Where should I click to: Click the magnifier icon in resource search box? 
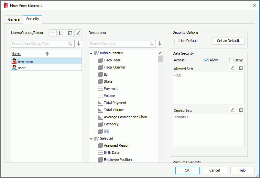[151, 44]
